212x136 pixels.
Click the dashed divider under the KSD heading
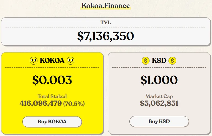[x=159, y=67]
